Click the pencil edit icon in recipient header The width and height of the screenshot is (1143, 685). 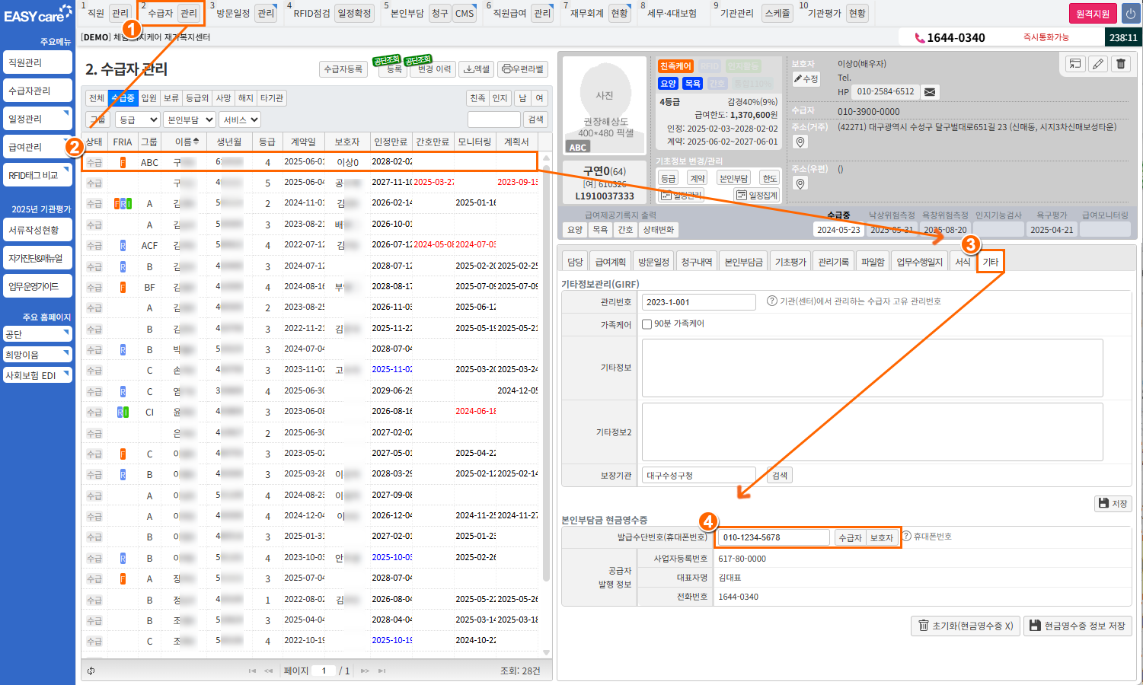click(x=1098, y=64)
